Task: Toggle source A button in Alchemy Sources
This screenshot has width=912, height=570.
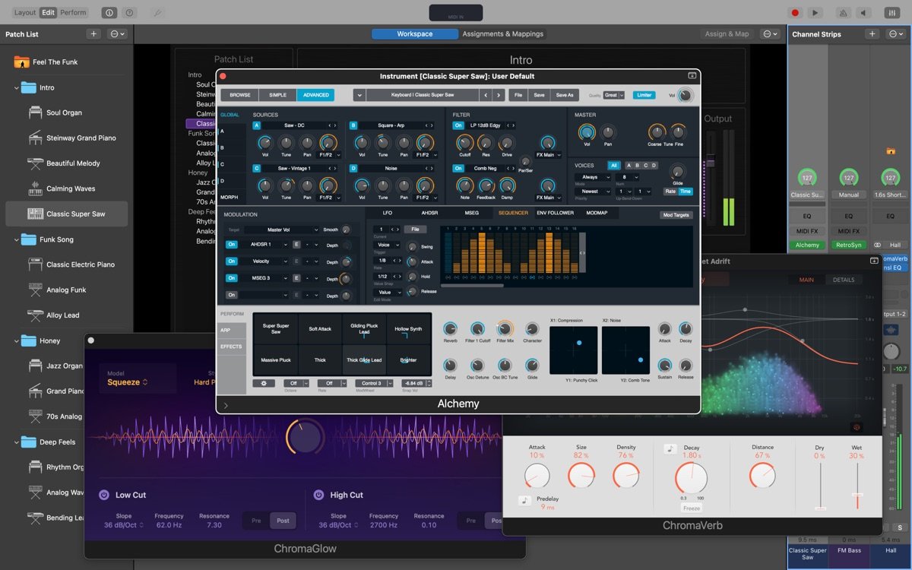Action: (257, 125)
